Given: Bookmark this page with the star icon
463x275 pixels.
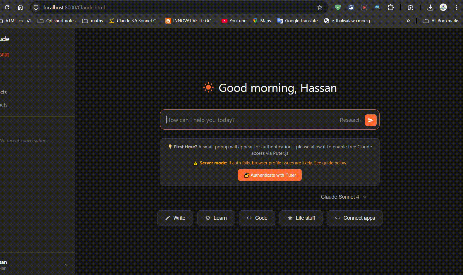Looking at the screenshot, I should point(320,7).
